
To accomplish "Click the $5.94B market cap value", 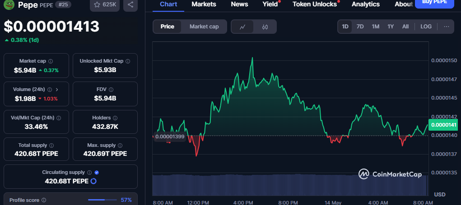I will pos(24,70).
